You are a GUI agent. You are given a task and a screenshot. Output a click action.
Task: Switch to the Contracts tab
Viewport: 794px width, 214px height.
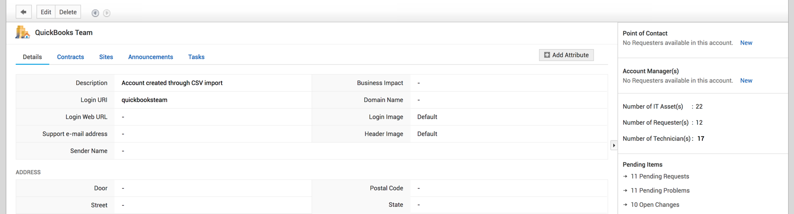[x=70, y=57]
